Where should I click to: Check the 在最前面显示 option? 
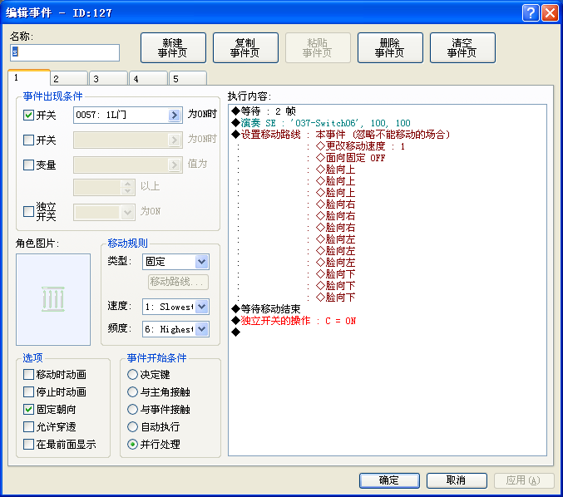point(28,445)
